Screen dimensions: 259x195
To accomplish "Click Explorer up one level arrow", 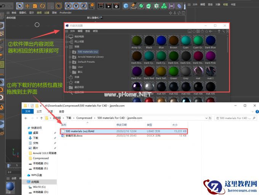I will [x=42, y=118].
